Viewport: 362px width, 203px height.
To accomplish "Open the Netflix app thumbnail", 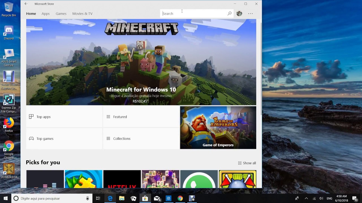I will pyautogui.click(x=122, y=179).
